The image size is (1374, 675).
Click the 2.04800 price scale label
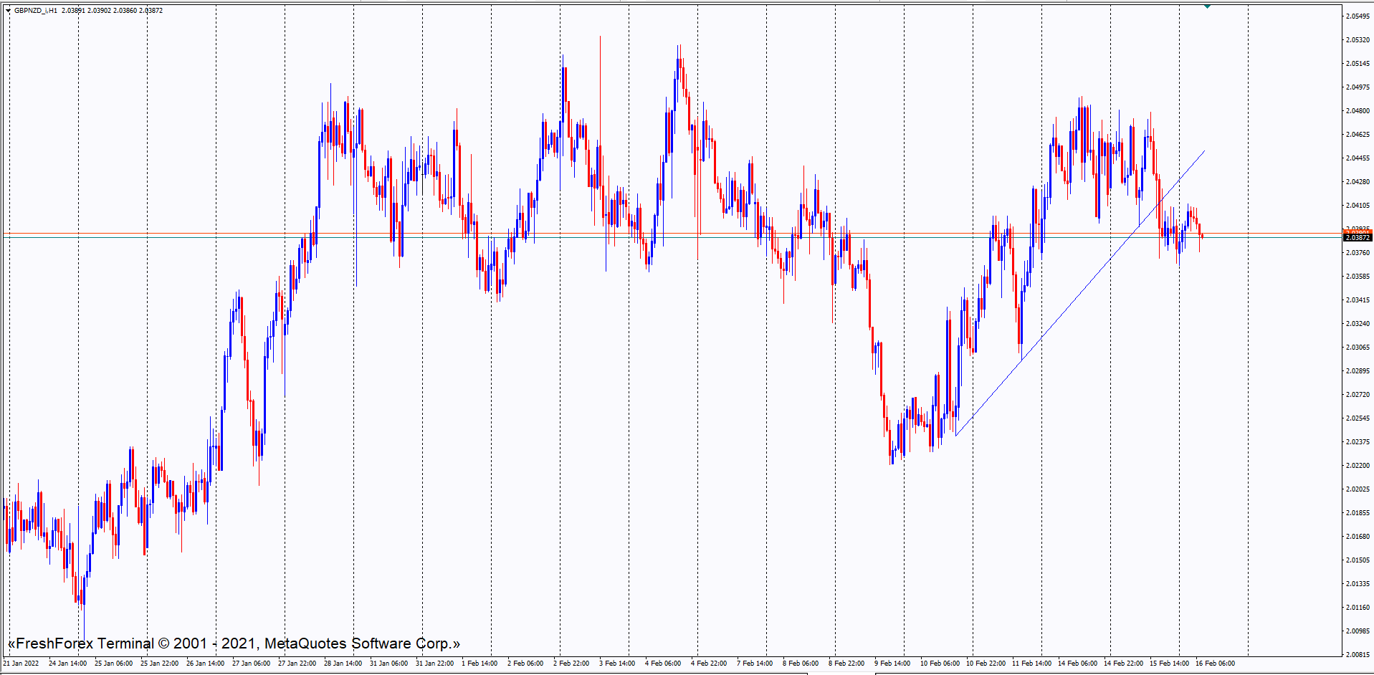1358,111
